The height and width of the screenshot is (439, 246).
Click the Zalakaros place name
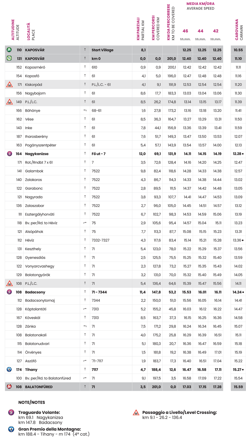click(x=33, y=180)
